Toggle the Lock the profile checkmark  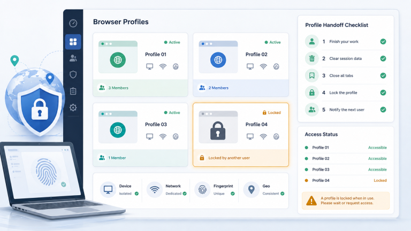point(383,93)
